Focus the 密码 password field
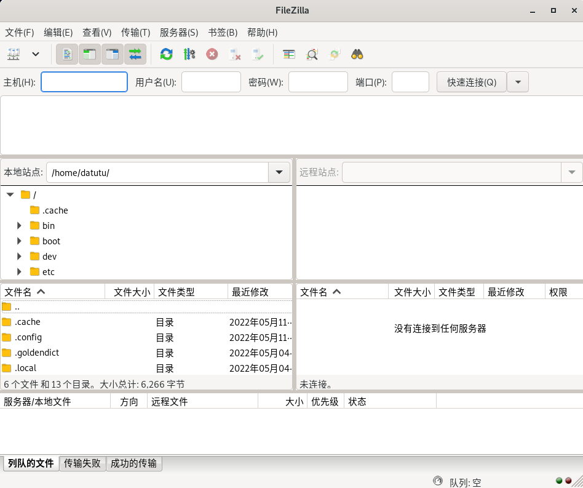 coord(319,82)
